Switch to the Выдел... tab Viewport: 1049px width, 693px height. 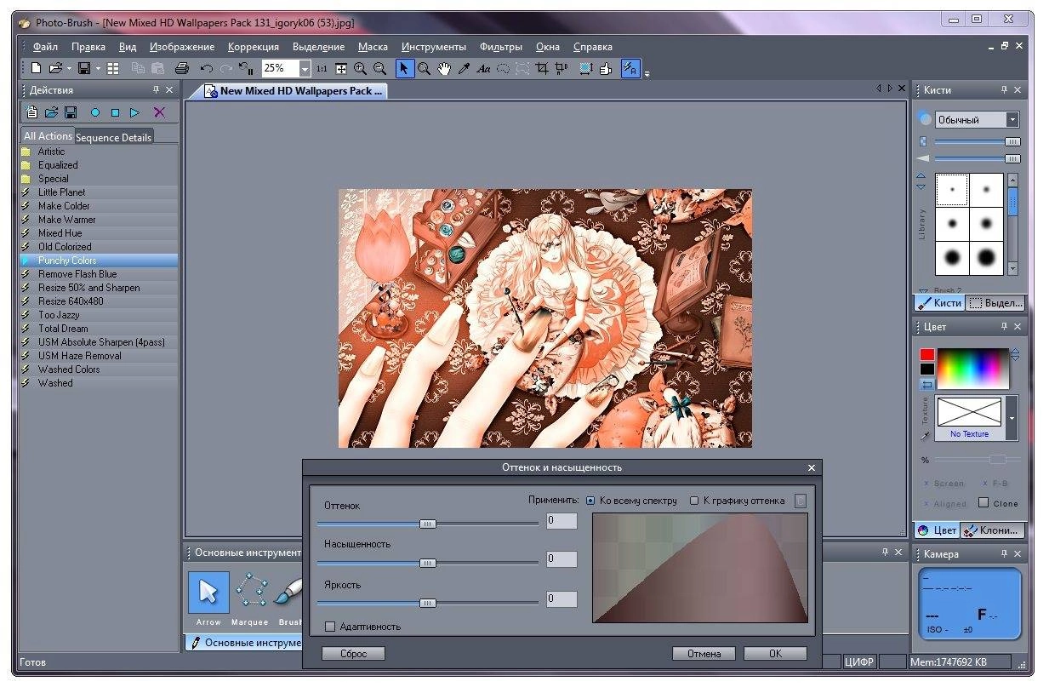996,302
